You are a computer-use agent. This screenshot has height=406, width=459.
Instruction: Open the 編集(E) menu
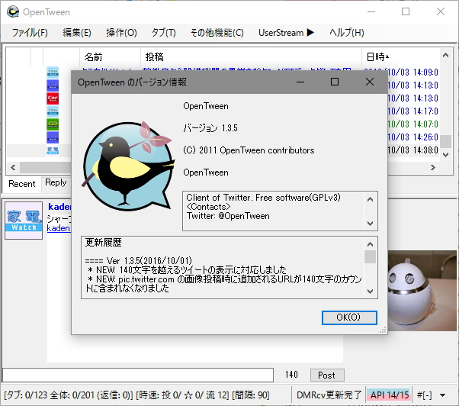pyautogui.click(x=77, y=33)
